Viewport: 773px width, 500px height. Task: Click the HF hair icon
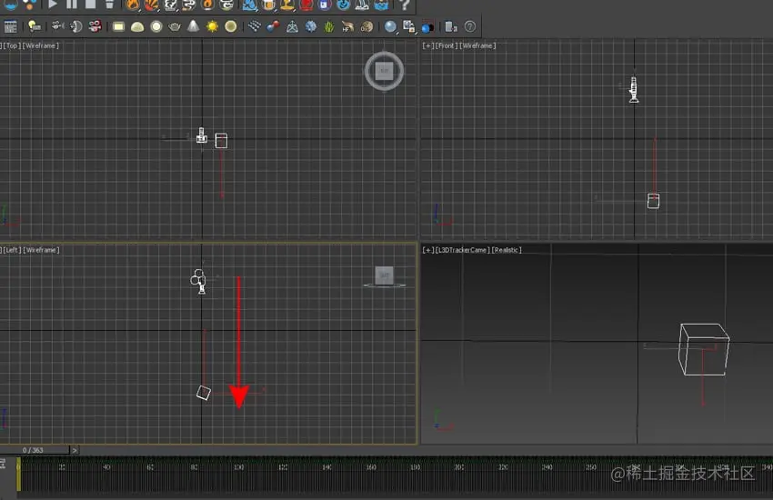(347, 26)
